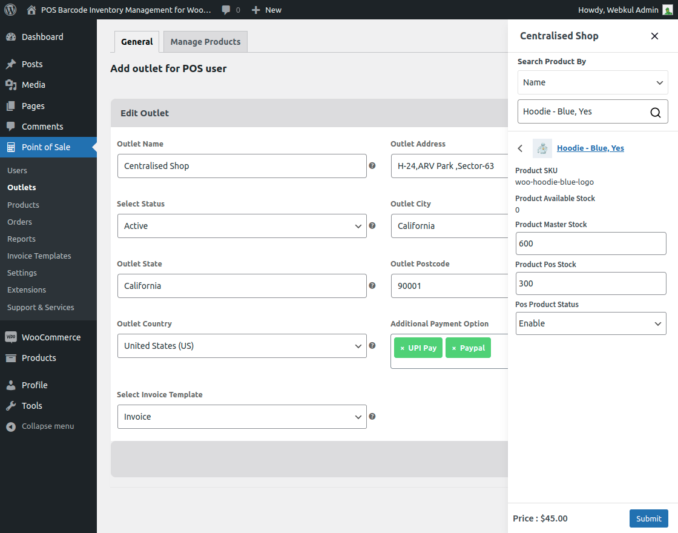Switch to the General tab
Screen dimensions: 678x533
137,42
